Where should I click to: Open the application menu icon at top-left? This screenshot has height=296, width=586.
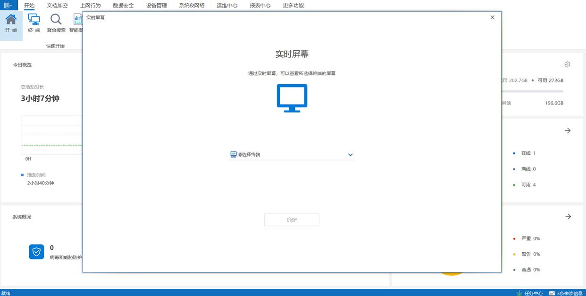pos(8,5)
